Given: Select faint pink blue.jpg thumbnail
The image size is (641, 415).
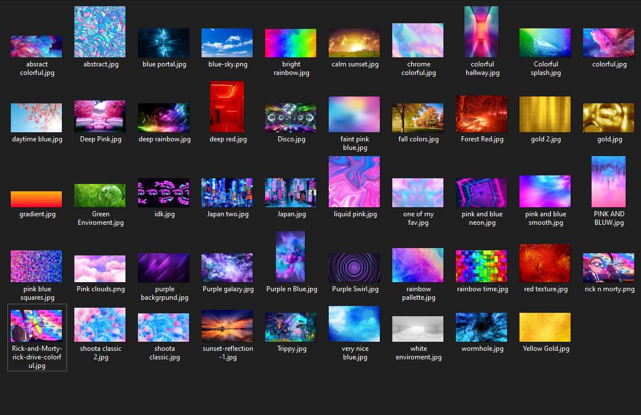Looking at the screenshot, I should pyautogui.click(x=354, y=114).
